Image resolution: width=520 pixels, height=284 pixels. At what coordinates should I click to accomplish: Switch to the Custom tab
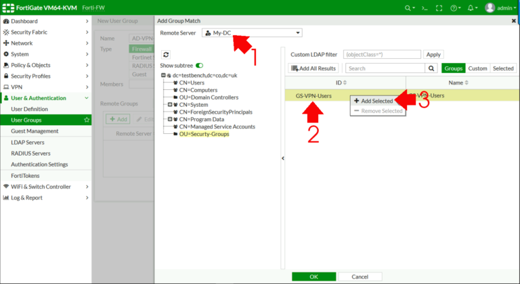point(477,68)
